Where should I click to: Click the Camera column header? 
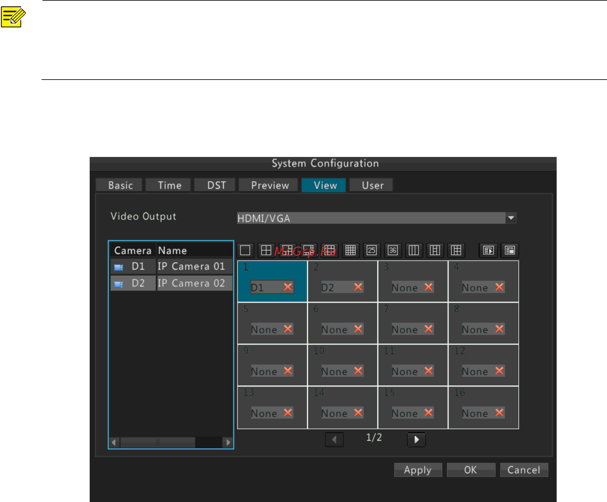tap(133, 250)
